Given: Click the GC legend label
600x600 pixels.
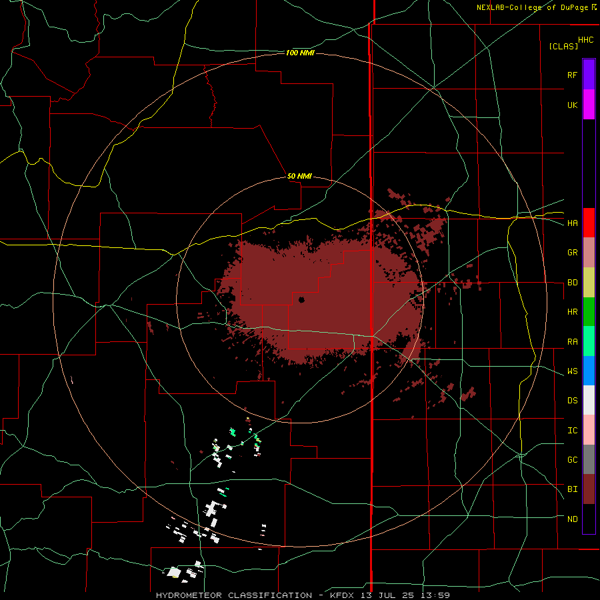Looking at the screenshot, I should (572, 460).
